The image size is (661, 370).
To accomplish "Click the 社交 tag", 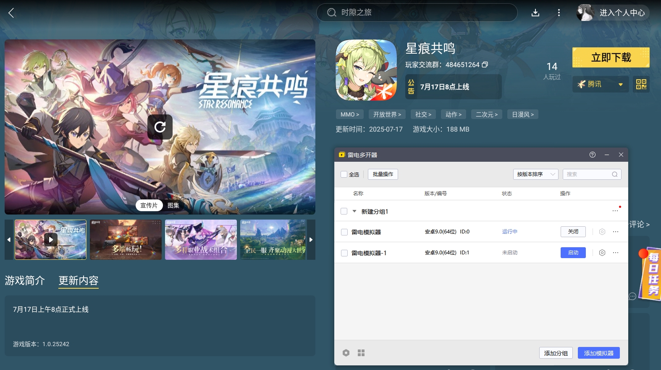I will tap(423, 114).
